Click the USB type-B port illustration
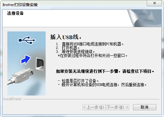Image resolution: width=164 pixels, height=117 pixels. (40, 64)
